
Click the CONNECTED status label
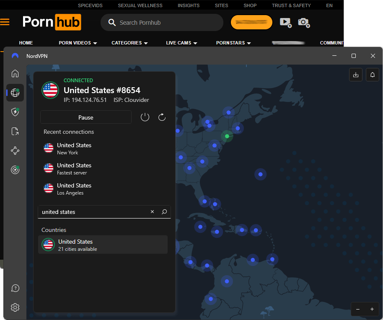coord(78,81)
